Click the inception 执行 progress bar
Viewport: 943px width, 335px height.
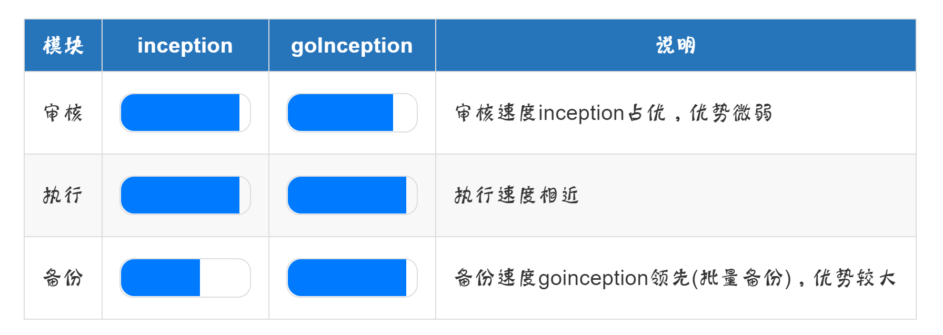pyautogui.click(x=185, y=195)
